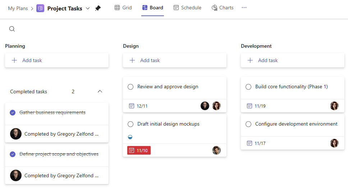Viewport: 348px width, 188px height.
Task: Switch to the Grid view tab
Action: tap(123, 8)
